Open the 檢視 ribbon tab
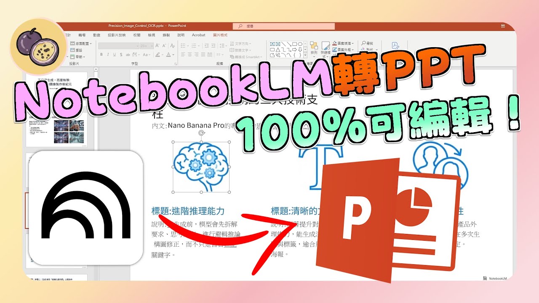The height and width of the screenshot is (303, 539). (152, 35)
